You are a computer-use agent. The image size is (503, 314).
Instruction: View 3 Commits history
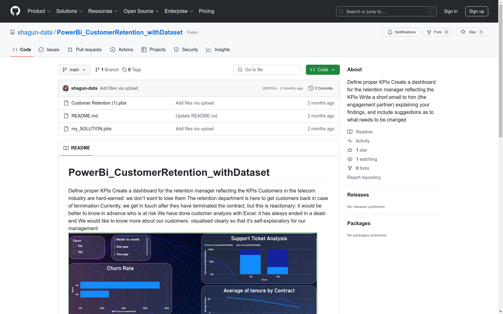321,88
